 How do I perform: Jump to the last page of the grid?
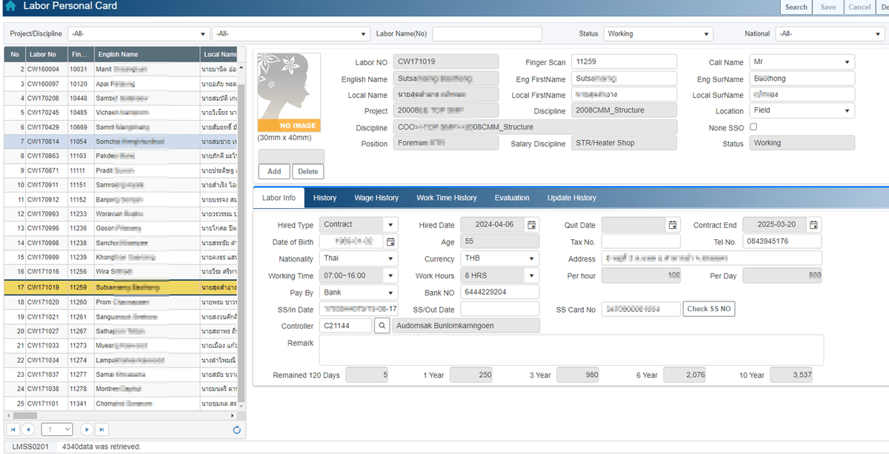[x=101, y=430]
